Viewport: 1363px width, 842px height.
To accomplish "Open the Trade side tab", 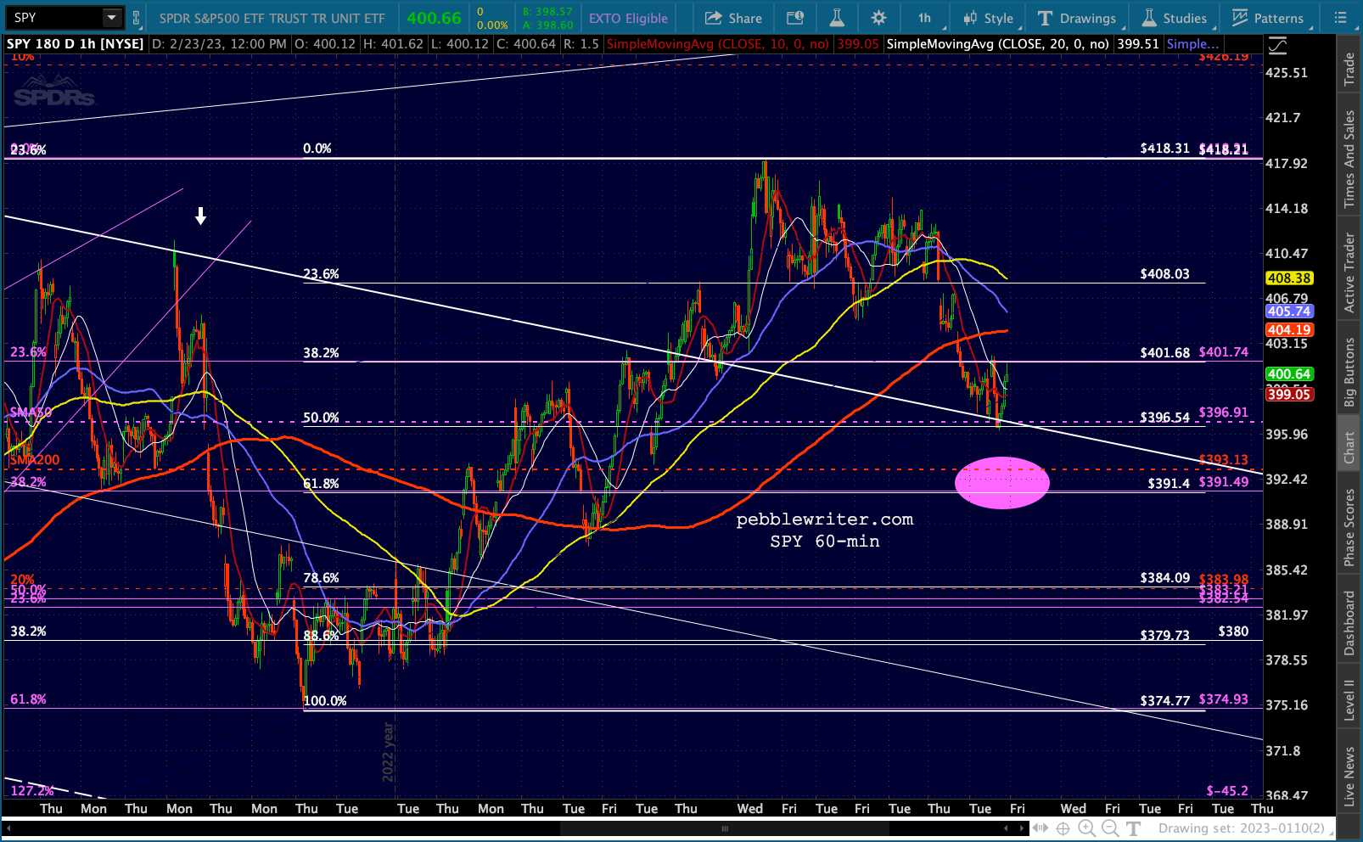I will tap(1349, 70).
